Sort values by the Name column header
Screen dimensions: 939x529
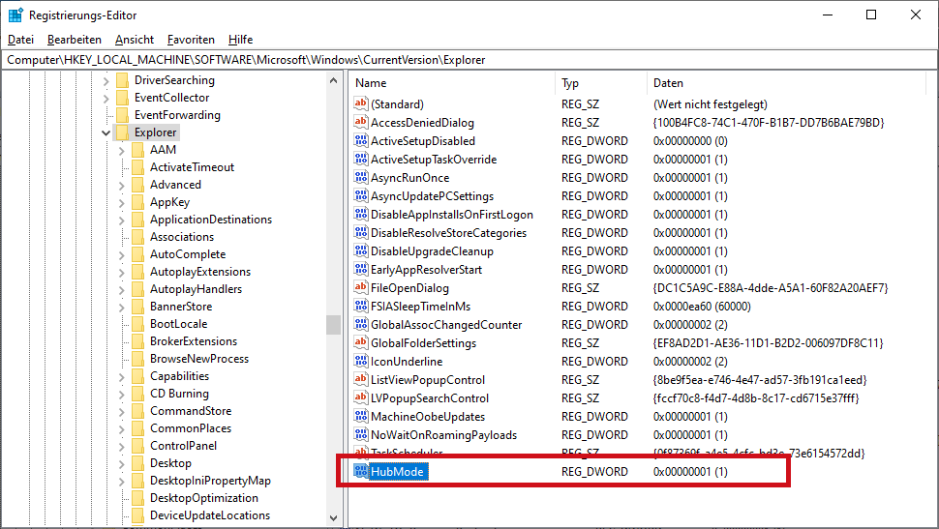(x=452, y=83)
